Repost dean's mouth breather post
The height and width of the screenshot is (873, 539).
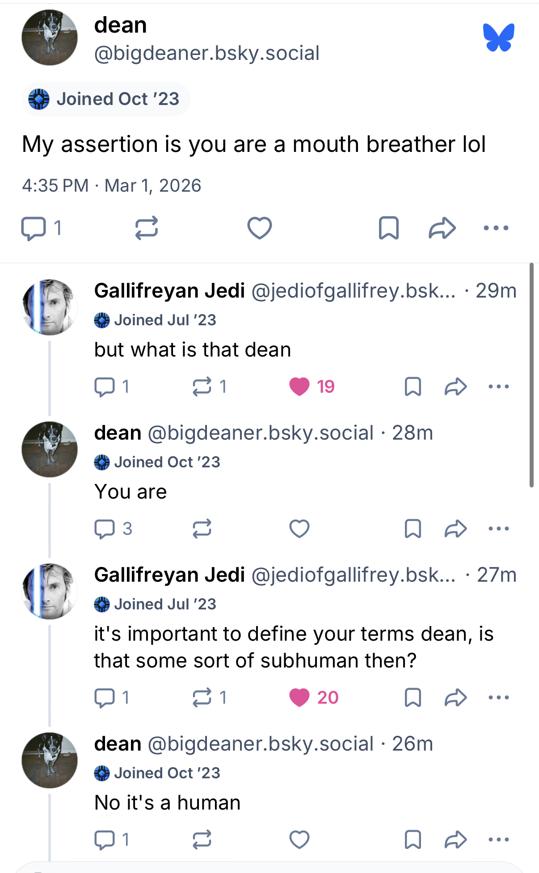[147, 228]
